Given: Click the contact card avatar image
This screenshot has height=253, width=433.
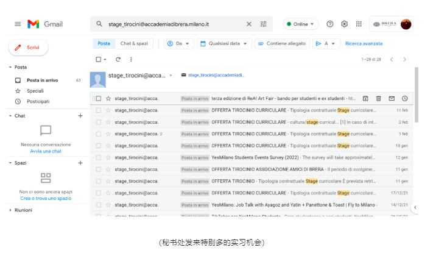Looking at the screenshot, I should click(98, 80).
